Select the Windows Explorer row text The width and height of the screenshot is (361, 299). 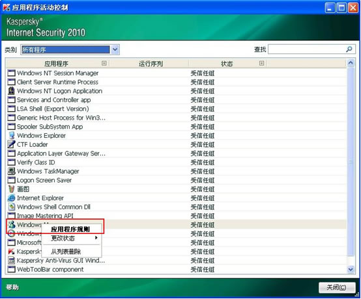click(42, 136)
